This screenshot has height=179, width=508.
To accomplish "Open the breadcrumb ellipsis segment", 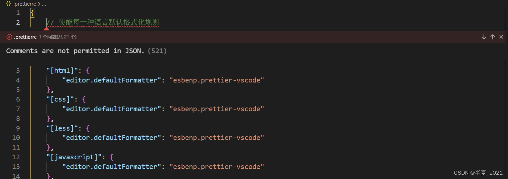I will point(44,4).
